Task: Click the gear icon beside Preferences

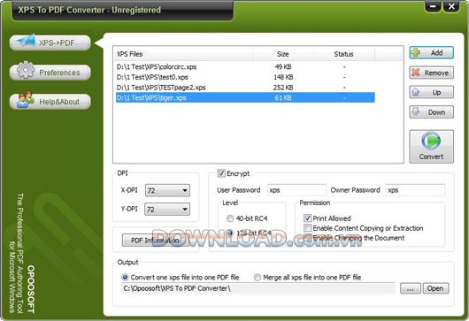Action: tap(26, 70)
